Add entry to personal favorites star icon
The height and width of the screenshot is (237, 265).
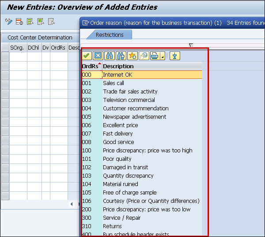click(x=132, y=56)
